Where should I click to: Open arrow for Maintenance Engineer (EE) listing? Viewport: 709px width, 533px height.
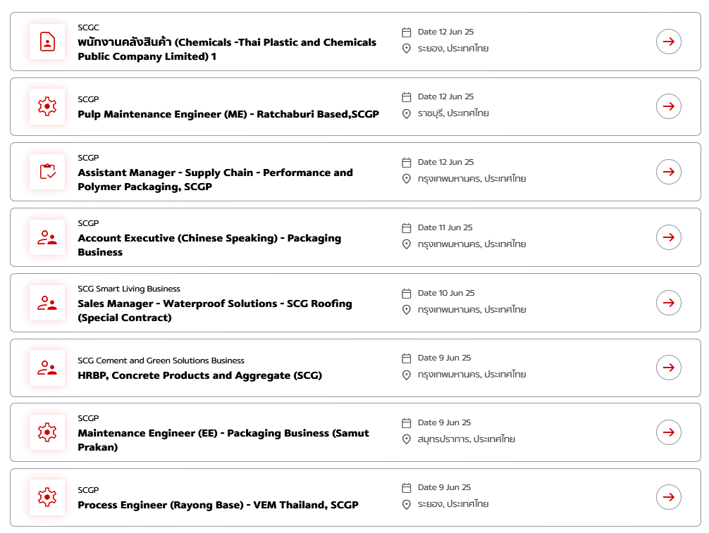pyautogui.click(x=668, y=432)
